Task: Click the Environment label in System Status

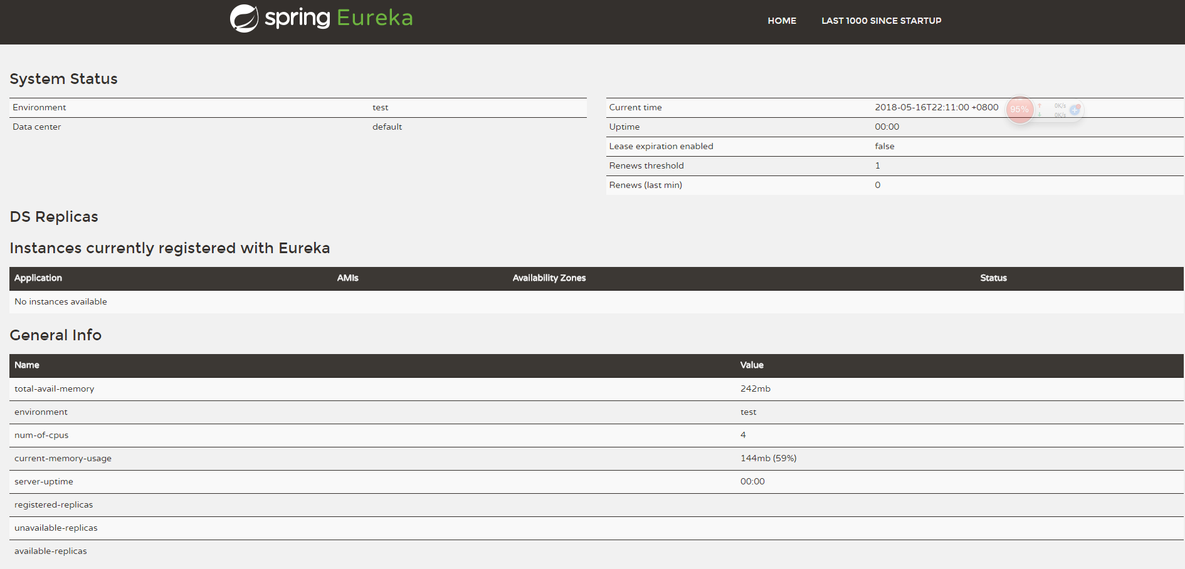Action: click(39, 108)
